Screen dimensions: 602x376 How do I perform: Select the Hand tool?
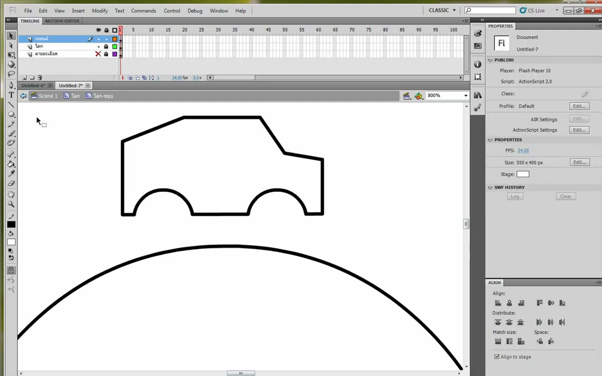[11, 194]
